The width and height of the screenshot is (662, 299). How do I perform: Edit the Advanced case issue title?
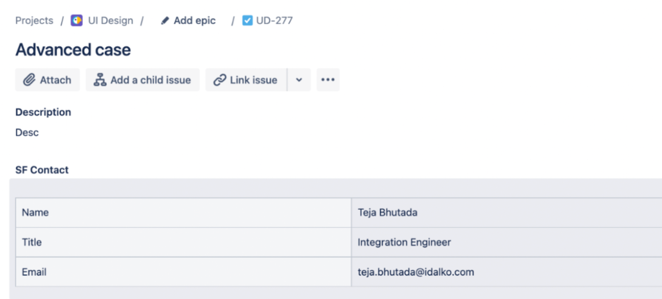click(x=73, y=50)
